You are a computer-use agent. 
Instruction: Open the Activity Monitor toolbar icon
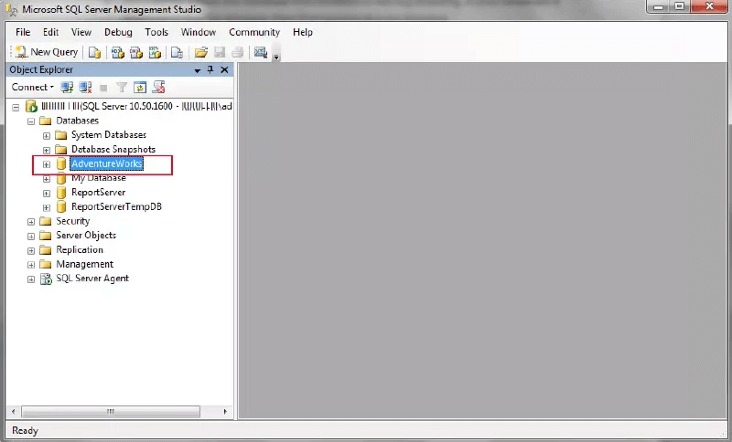point(261,53)
